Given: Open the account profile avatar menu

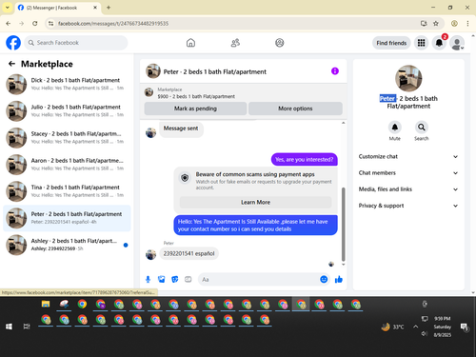Looking at the screenshot, I should (457, 43).
